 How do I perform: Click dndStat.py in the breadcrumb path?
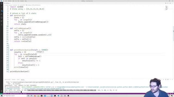29,5
